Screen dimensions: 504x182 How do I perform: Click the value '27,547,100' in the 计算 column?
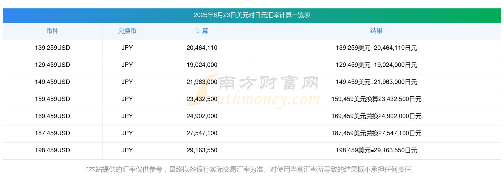pos(202,133)
